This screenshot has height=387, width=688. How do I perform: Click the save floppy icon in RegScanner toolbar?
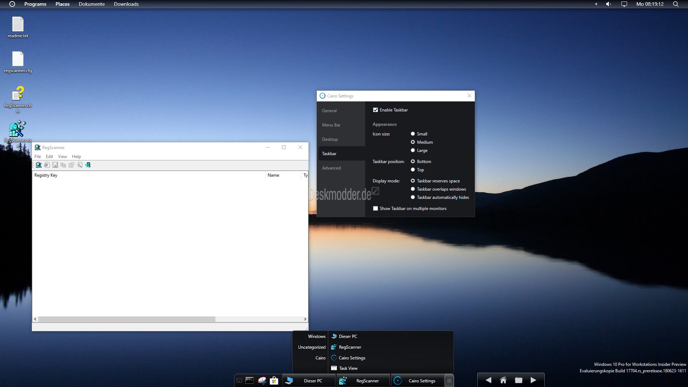coord(55,165)
